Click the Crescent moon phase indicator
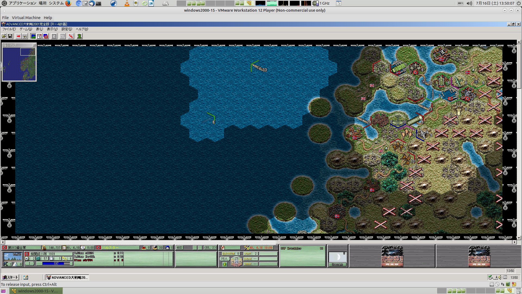 point(337,259)
